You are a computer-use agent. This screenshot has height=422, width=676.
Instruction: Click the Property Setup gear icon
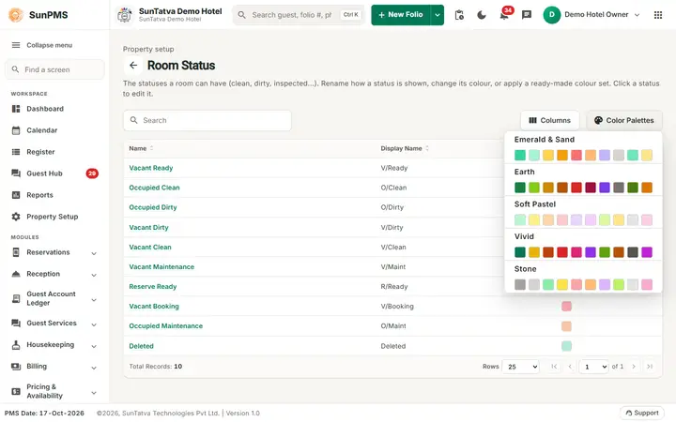point(16,217)
